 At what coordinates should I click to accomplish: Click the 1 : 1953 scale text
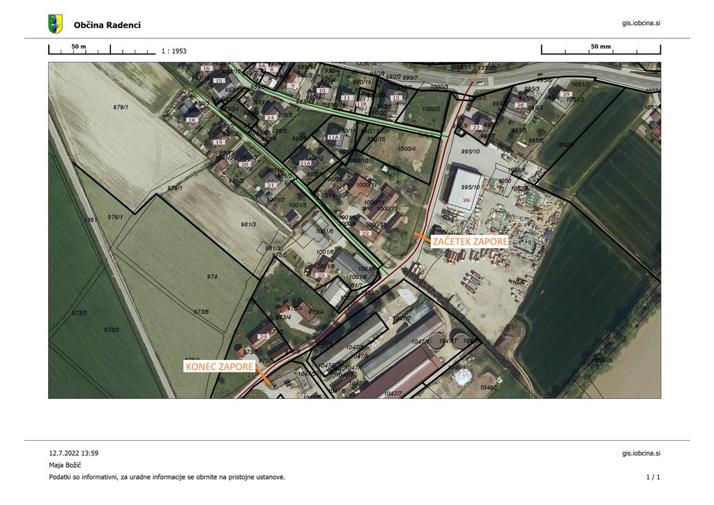[x=174, y=51]
